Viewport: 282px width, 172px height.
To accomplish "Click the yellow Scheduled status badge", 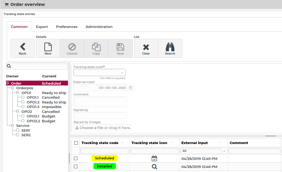I will 104,158.
